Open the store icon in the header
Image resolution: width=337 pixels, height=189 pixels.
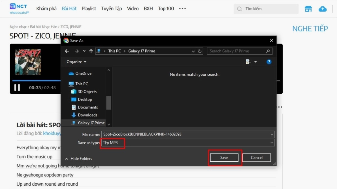coord(308,9)
